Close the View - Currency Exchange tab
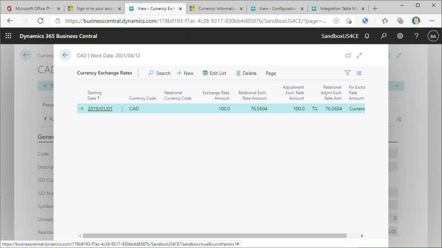Screen dimensions: 442x248 (180, 9)
